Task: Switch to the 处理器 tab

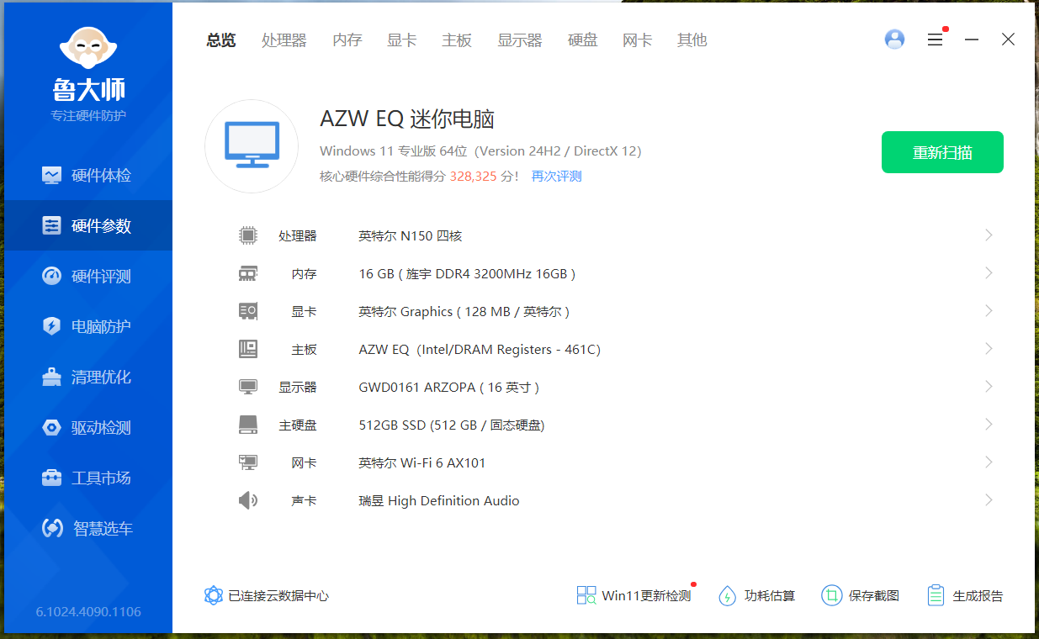Action: click(284, 40)
